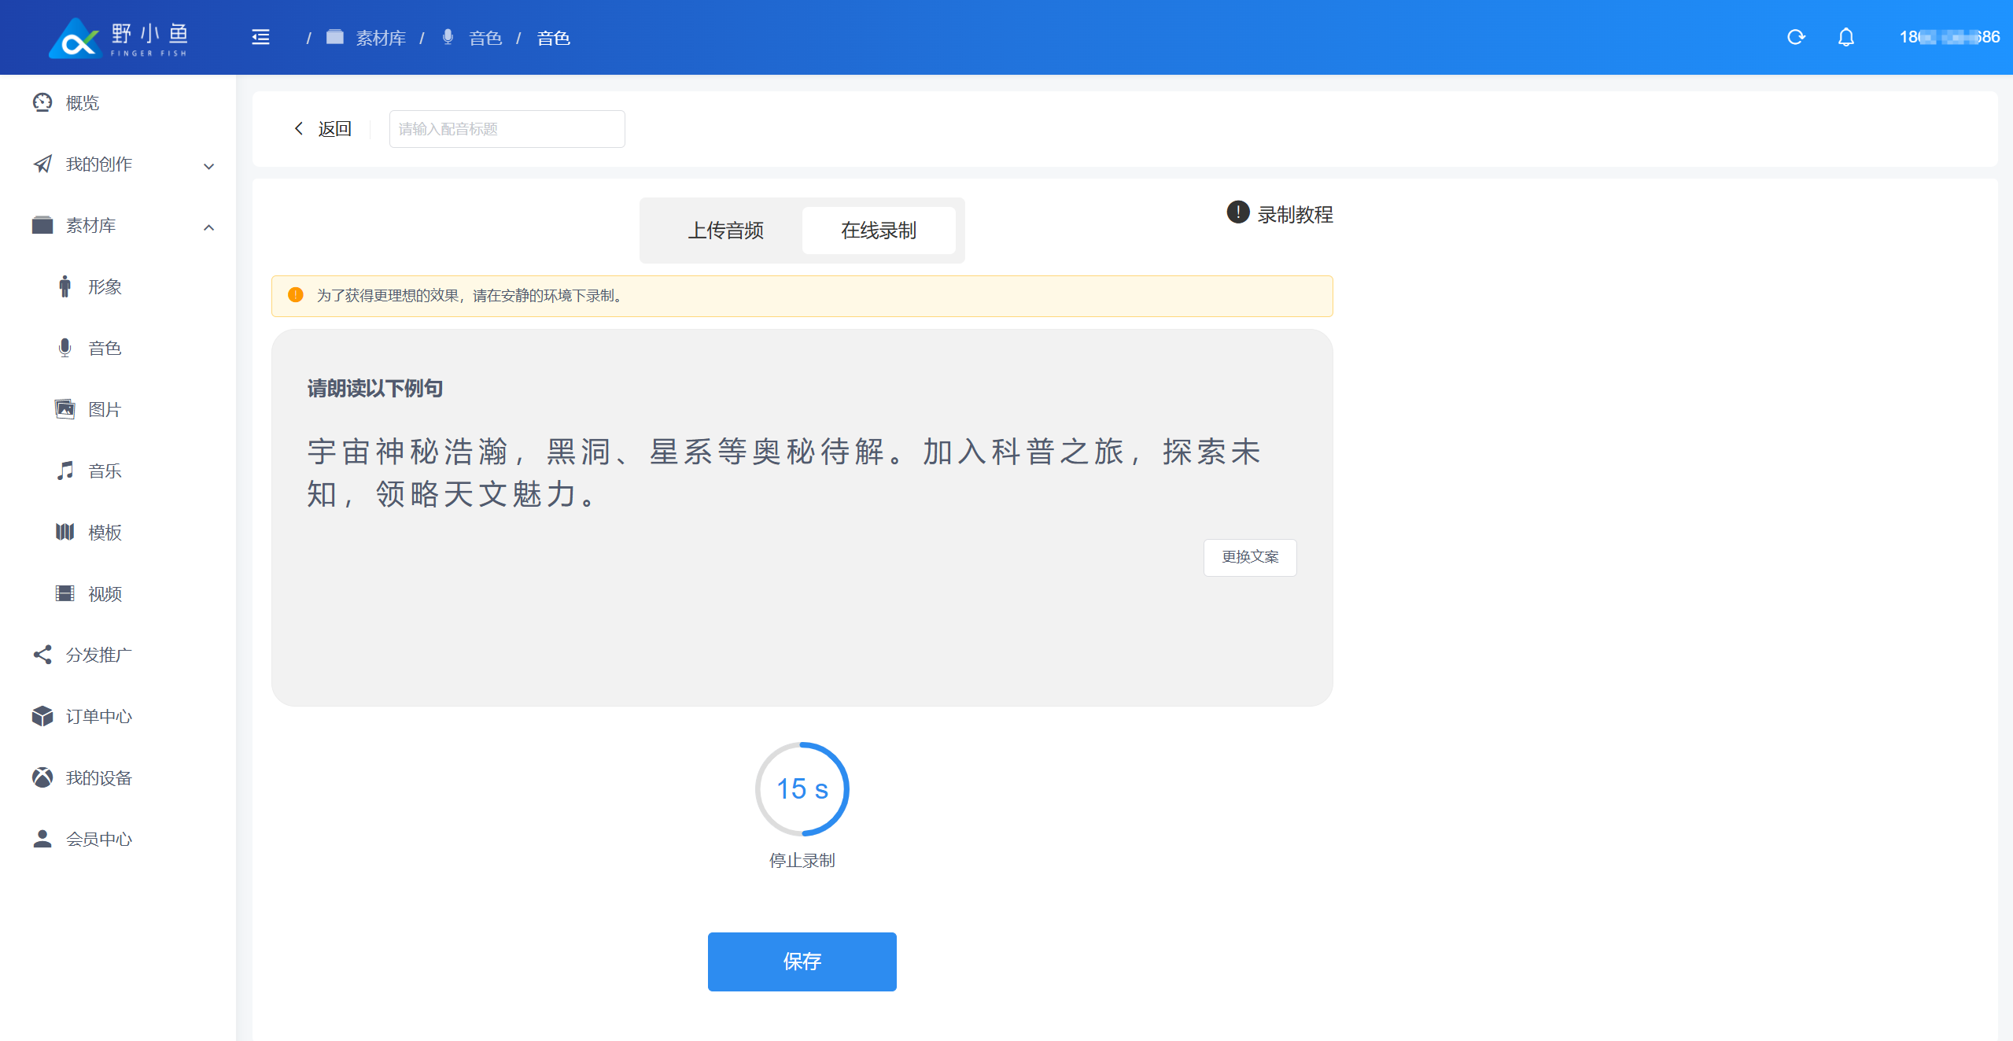Click 素材库 in the breadcrumb
2013x1041 pixels.
tap(380, 38)
